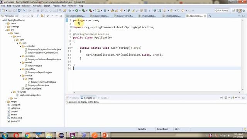Open the Run button dropdown arrow

coord(80,10)
